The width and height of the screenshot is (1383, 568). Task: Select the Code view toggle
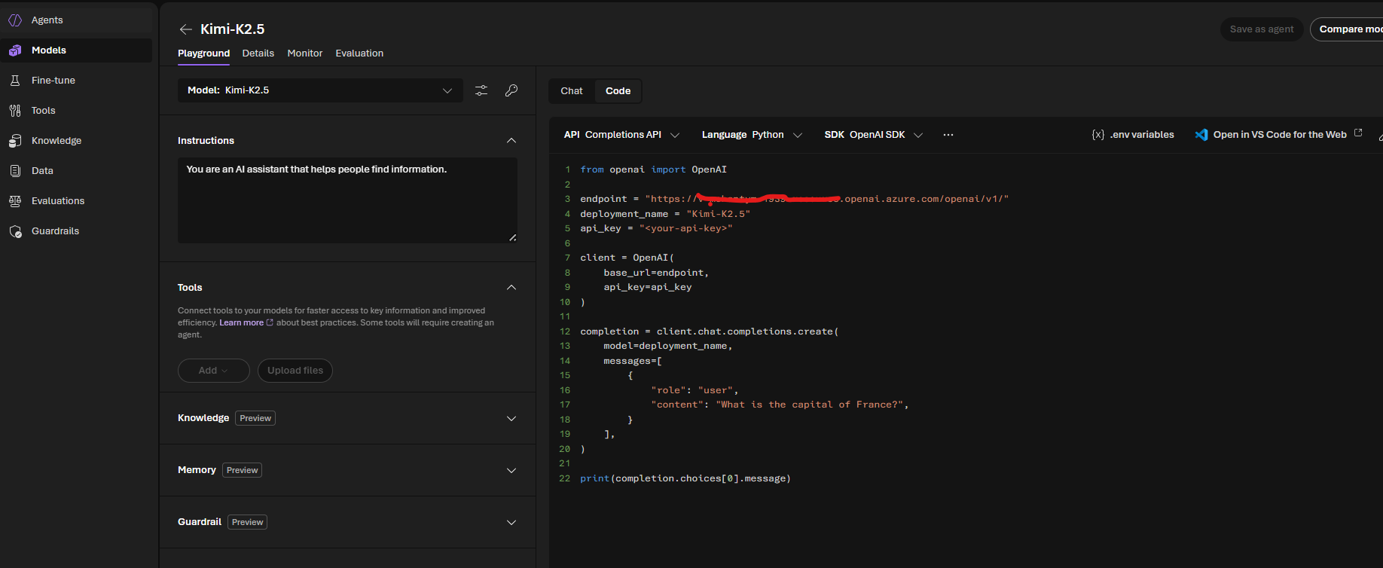618,91
